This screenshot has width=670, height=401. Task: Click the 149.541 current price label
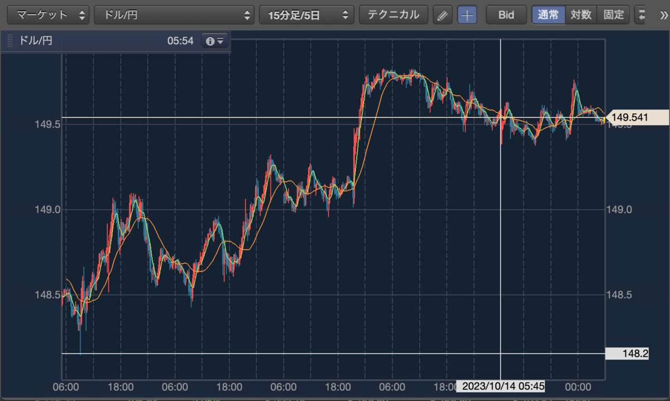(637, 118)
